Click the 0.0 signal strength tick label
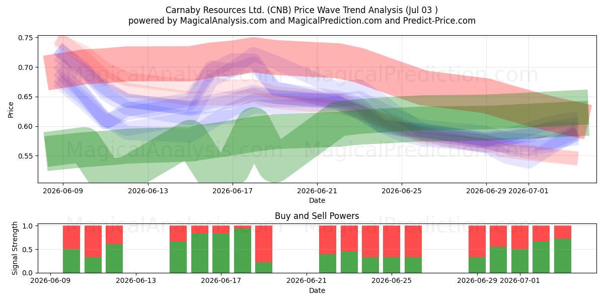This screenshot has width=604, height=302. coord(28,273)
